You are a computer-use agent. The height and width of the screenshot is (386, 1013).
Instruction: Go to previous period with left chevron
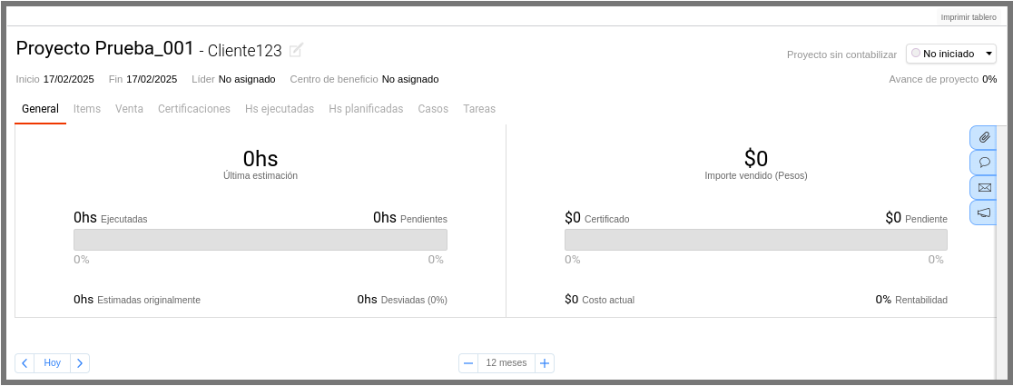[x=25, y=363]
